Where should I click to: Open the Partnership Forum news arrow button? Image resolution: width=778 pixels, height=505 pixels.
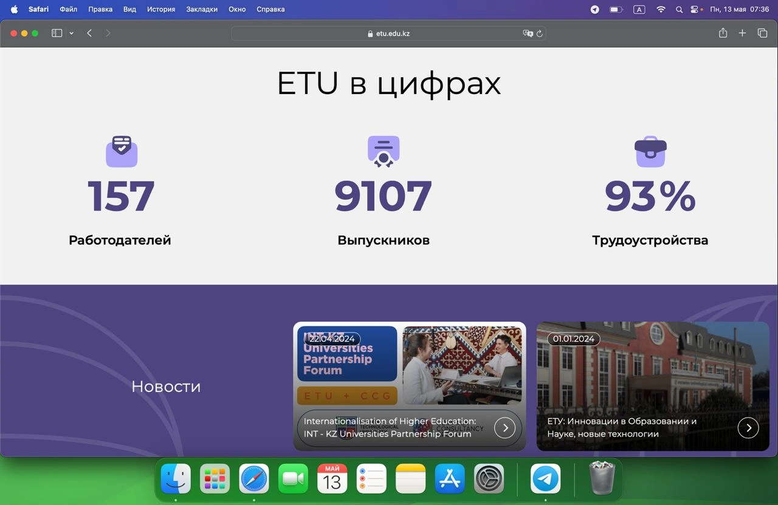tap(505, 428)
